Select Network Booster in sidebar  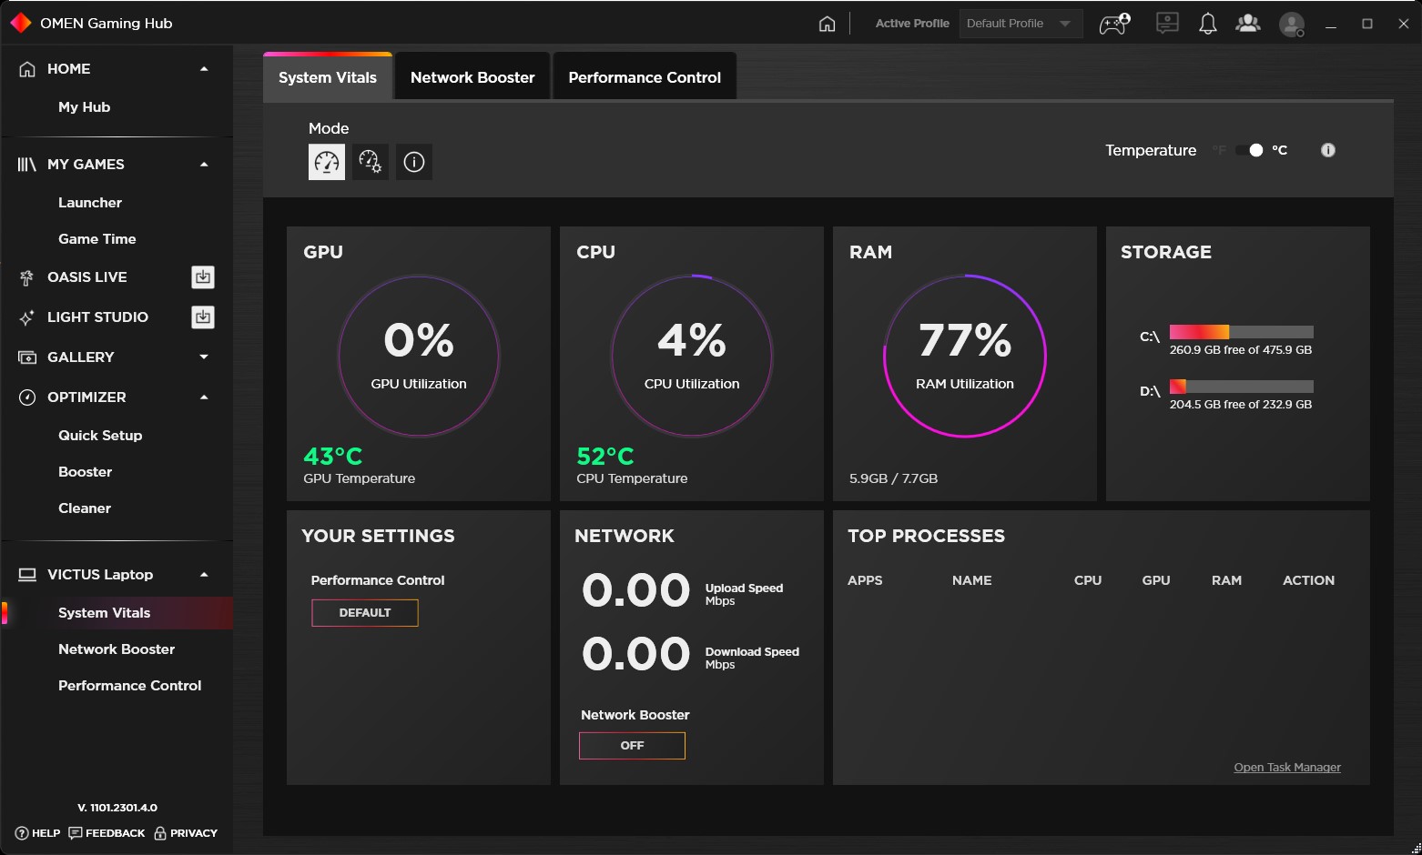[x=117, y=649]
